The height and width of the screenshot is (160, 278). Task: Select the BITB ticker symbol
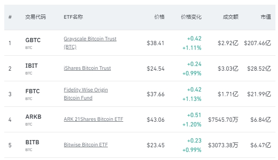pos(32,142)
